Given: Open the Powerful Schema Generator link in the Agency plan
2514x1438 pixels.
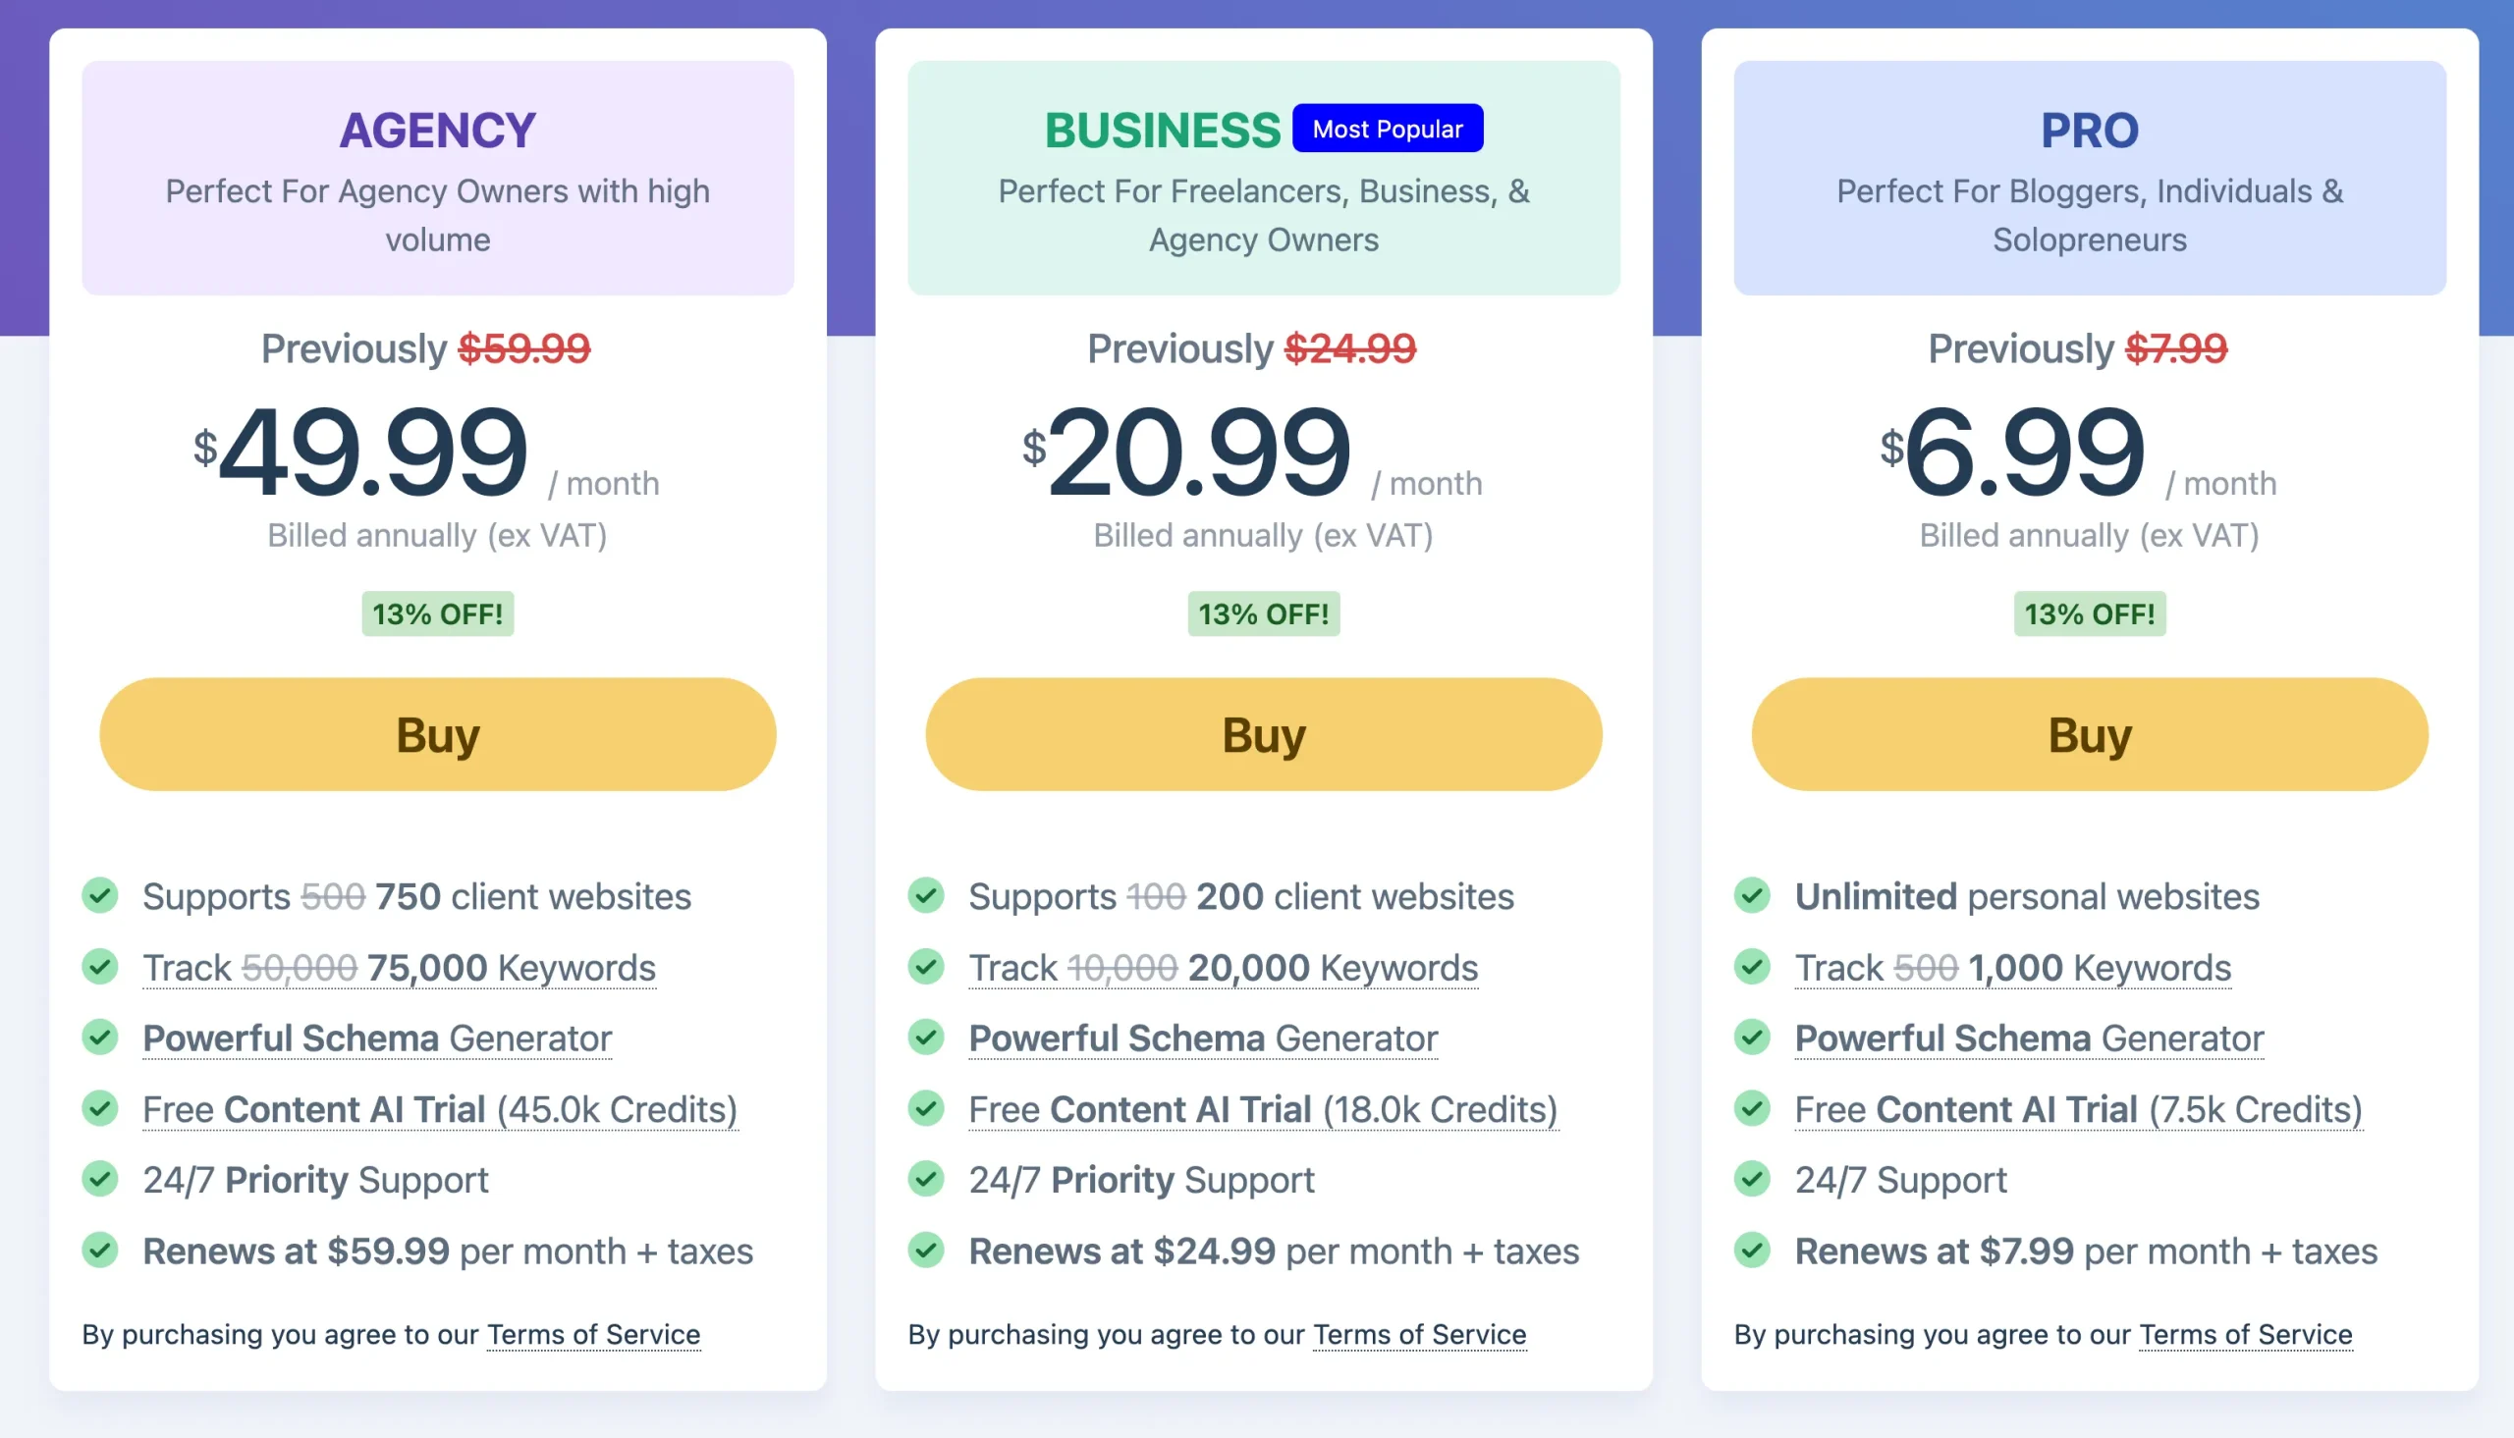Looking at the screenshot, I should click(376, 1038).
